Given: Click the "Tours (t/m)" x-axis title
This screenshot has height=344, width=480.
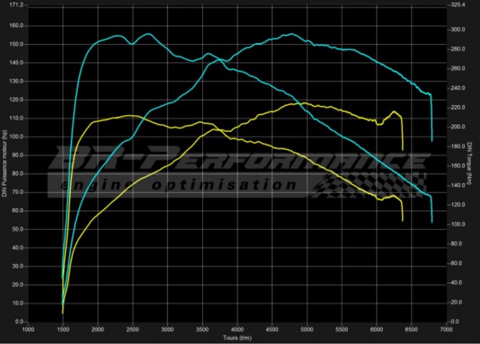Looking at the screenshot, I should 237,338.
